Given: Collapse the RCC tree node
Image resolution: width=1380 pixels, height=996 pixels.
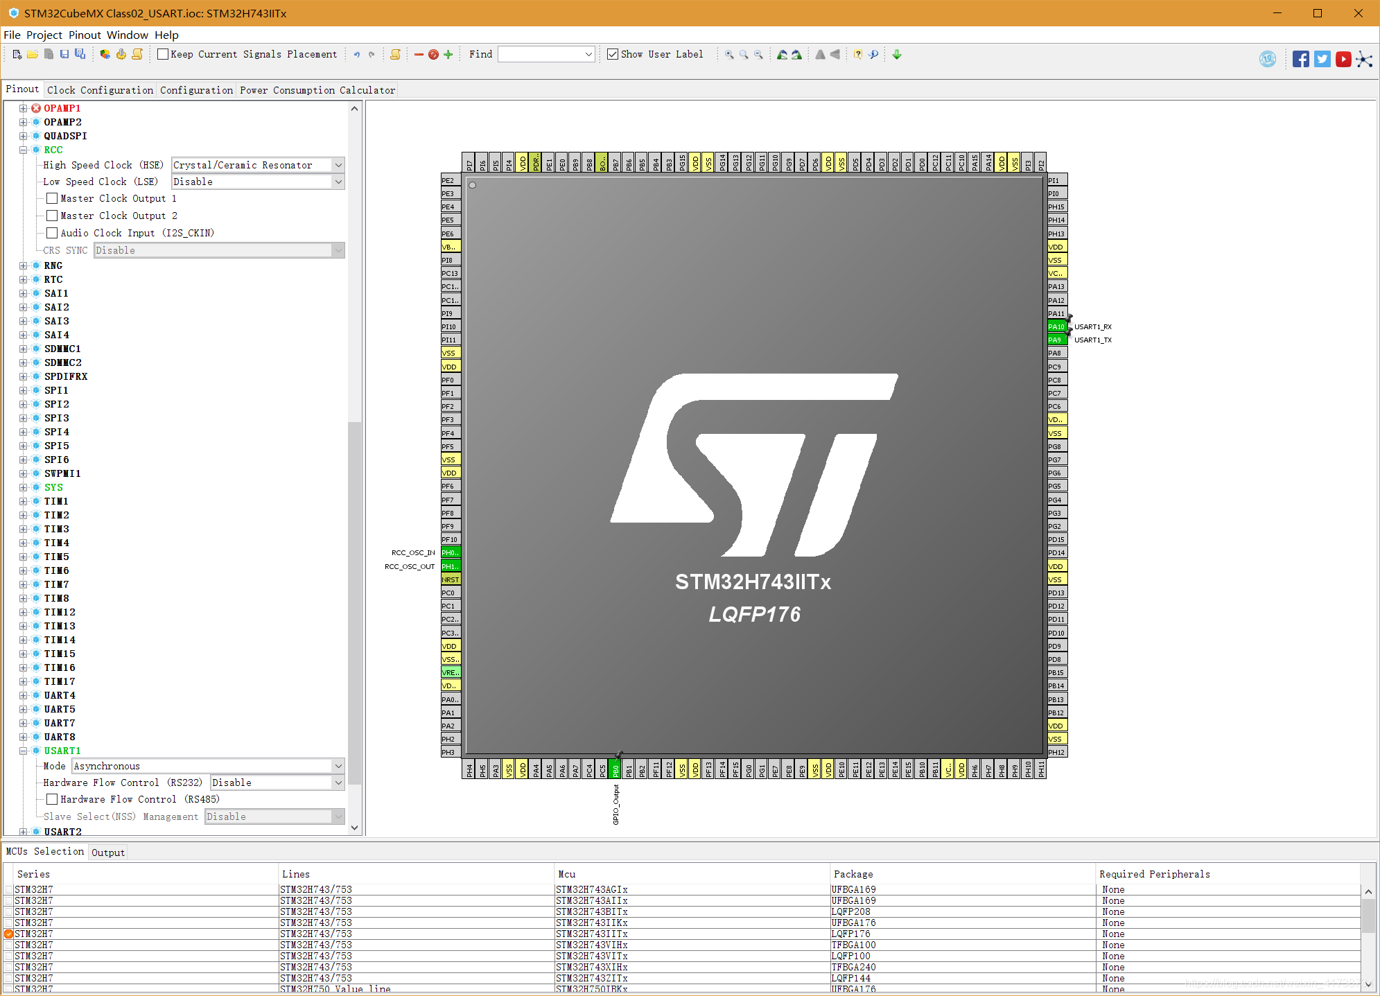Looking at the screenshot, I should pos(24,150).
